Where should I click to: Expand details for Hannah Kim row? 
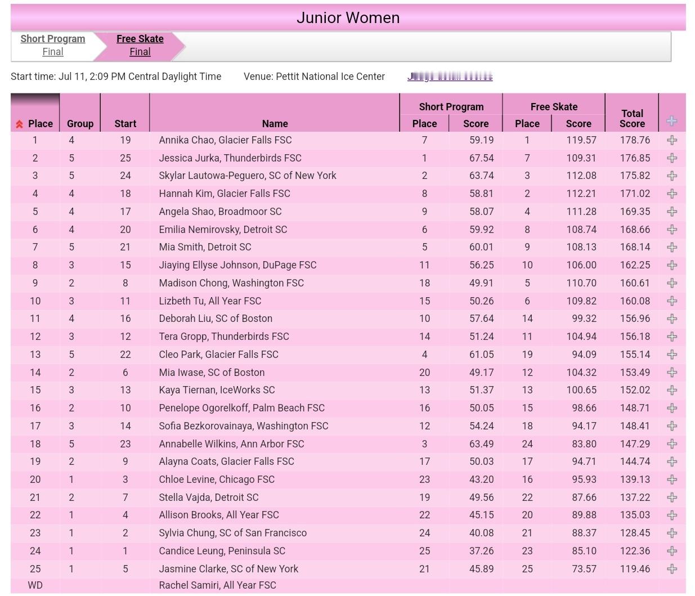coord(672,194)
